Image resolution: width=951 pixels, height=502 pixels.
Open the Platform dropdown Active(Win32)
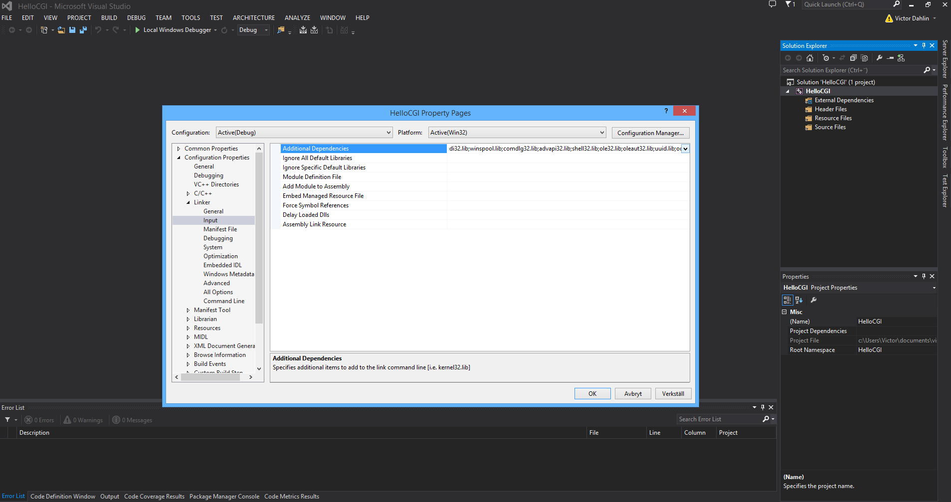pos(517,133)
